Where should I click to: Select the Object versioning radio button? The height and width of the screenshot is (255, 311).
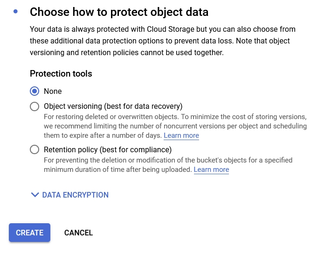click(x=35, y=106)
